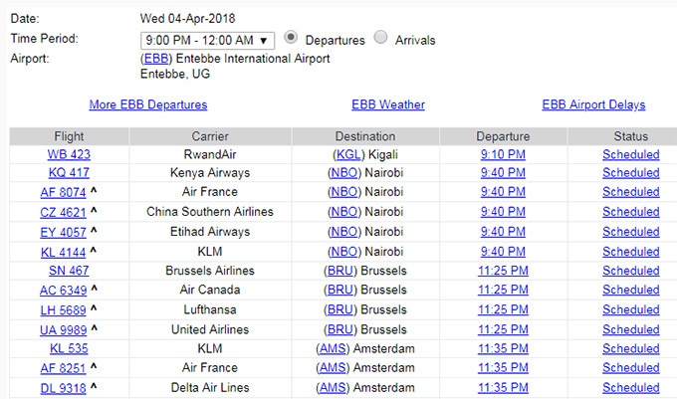
Task: Click the AF 8074 flight link
Action: [x=63, y=192]
